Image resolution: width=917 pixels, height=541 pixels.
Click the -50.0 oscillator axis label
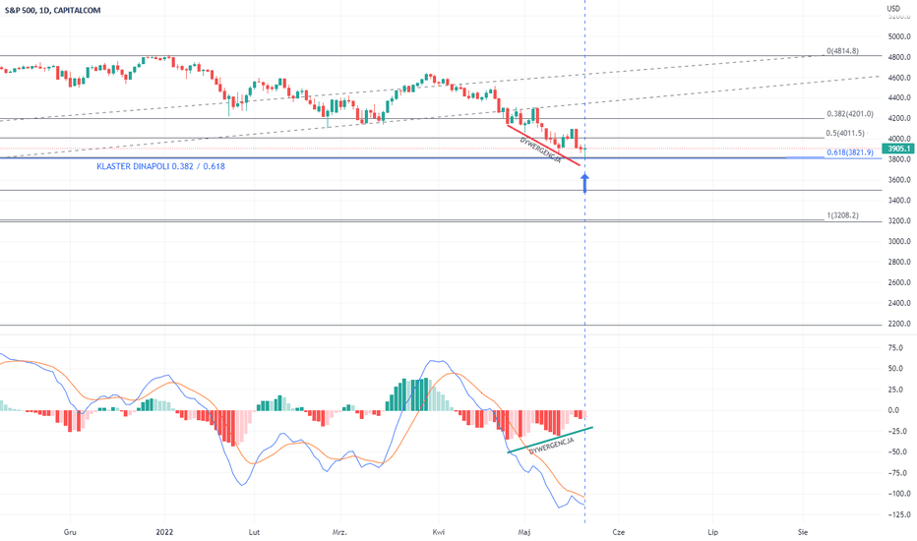point(897,452)
